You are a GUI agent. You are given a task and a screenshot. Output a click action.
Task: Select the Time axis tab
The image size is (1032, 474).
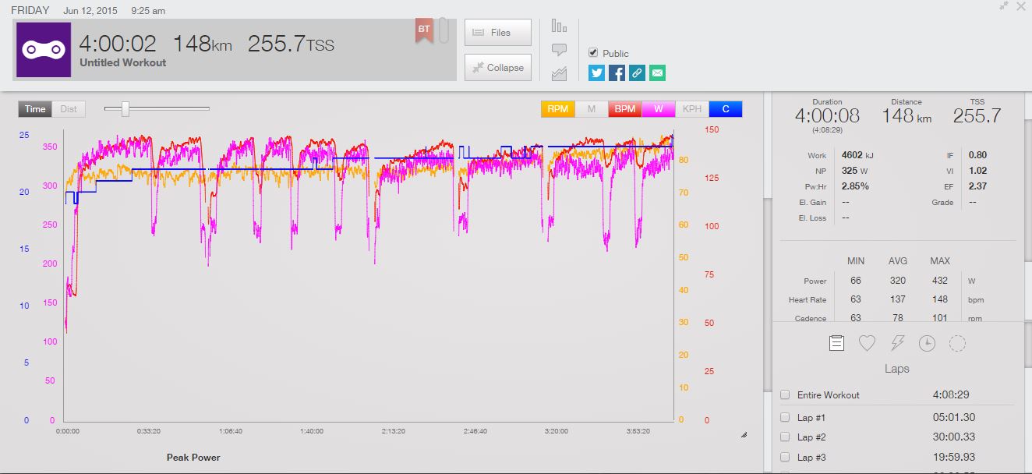point(35,109)
